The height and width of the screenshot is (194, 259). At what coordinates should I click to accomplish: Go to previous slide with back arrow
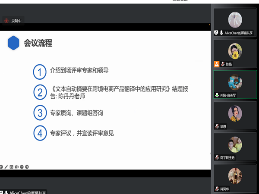1,167
